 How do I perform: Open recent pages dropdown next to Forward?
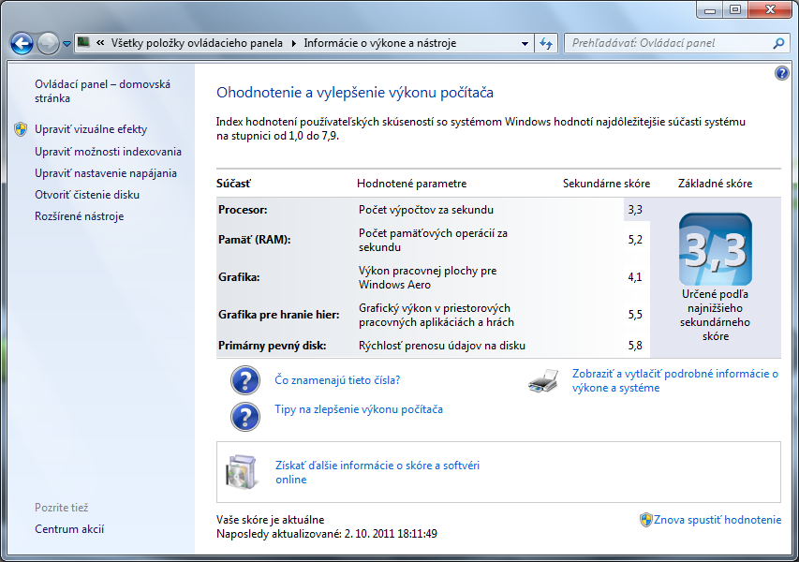67,44
